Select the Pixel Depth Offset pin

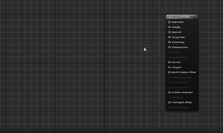[169, 103]
